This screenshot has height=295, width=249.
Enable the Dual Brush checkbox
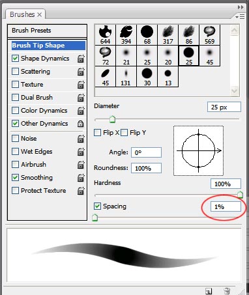click(15, 98)
